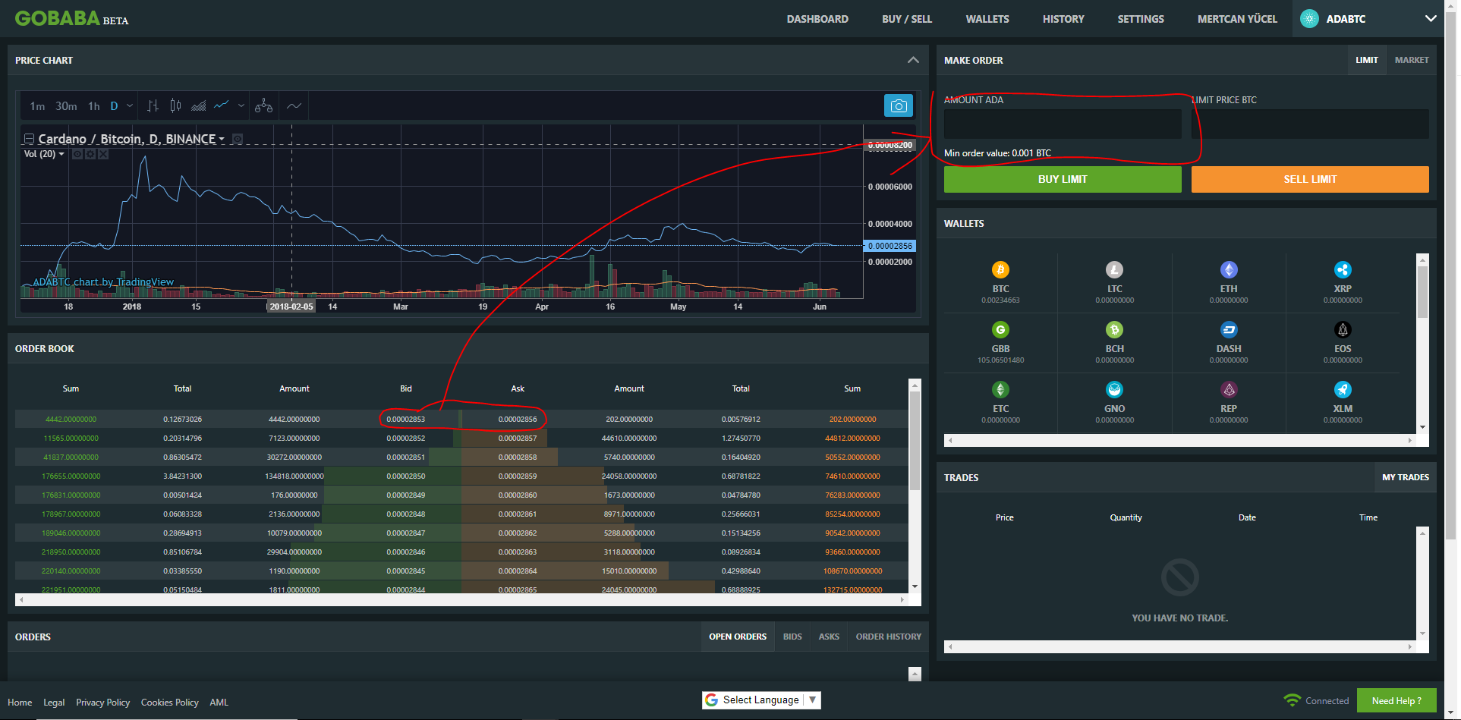Image resolution: width=1461 pixels, height=720 pixels.
Task: Open the indicators wave icon
Action: point(294,106)
